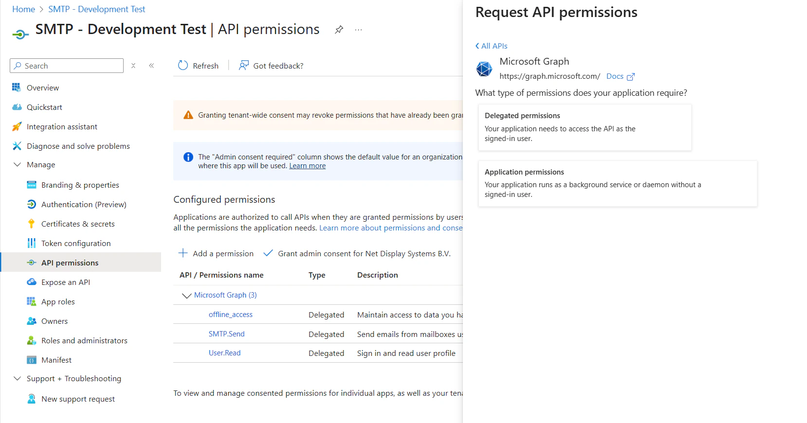
Task: Open the Manifest page
Action: (x=56, y=360)
